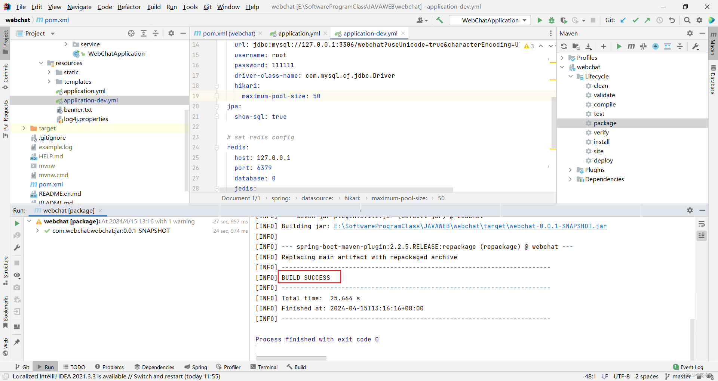
Task: Expand Maven Plugins node
Action: click(571, 170)
